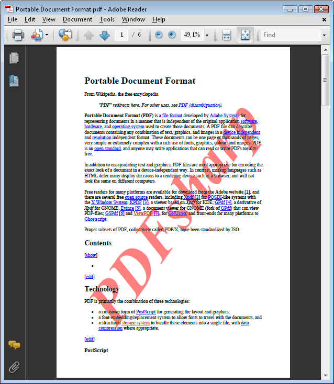Go to the next page with down arrow
Viewport: 334px width, 384px height.
point(104,35)
